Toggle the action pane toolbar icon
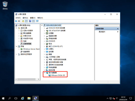Image resolution: width=135 pixels, height=101 pixels. [x=33, y=21]
